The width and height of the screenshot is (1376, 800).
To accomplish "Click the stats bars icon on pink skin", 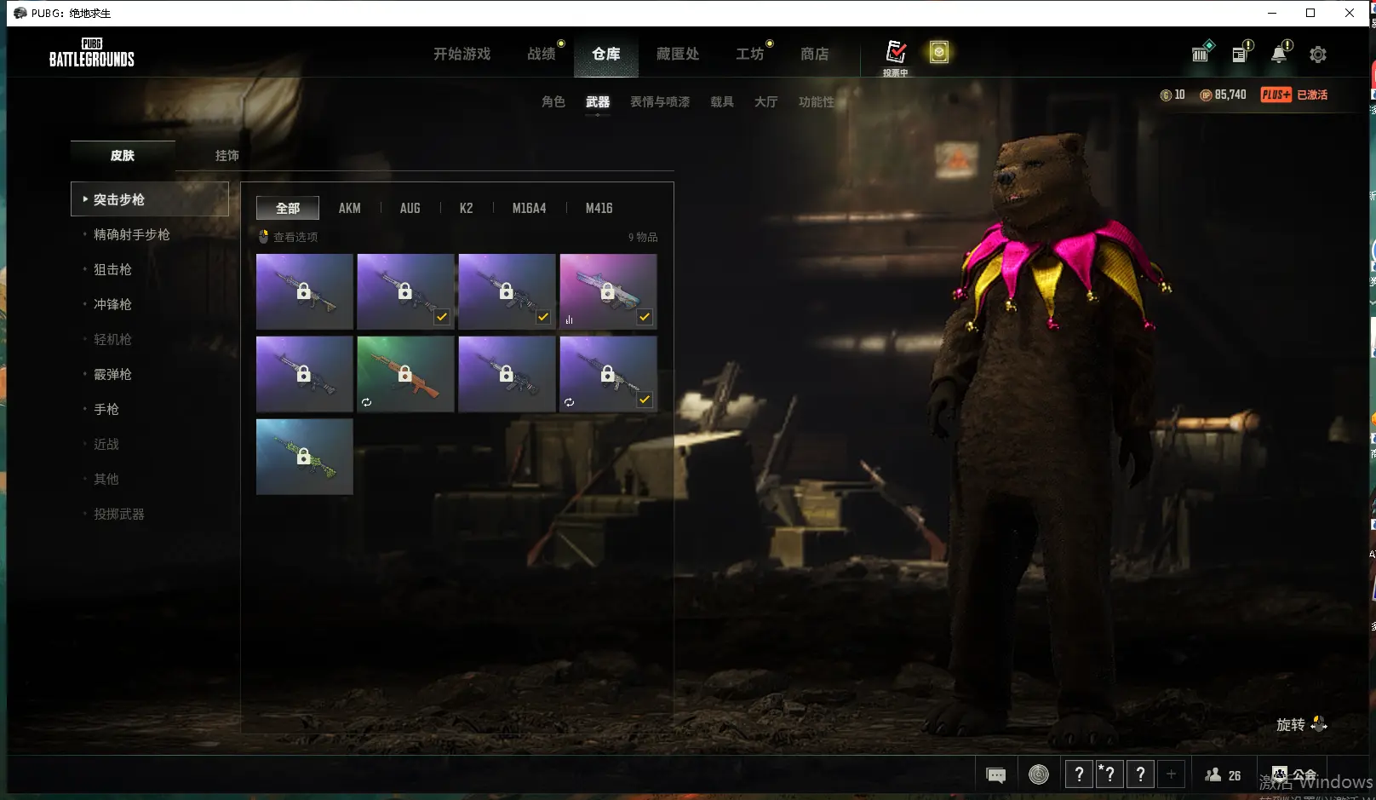I will tap(569, 319).
